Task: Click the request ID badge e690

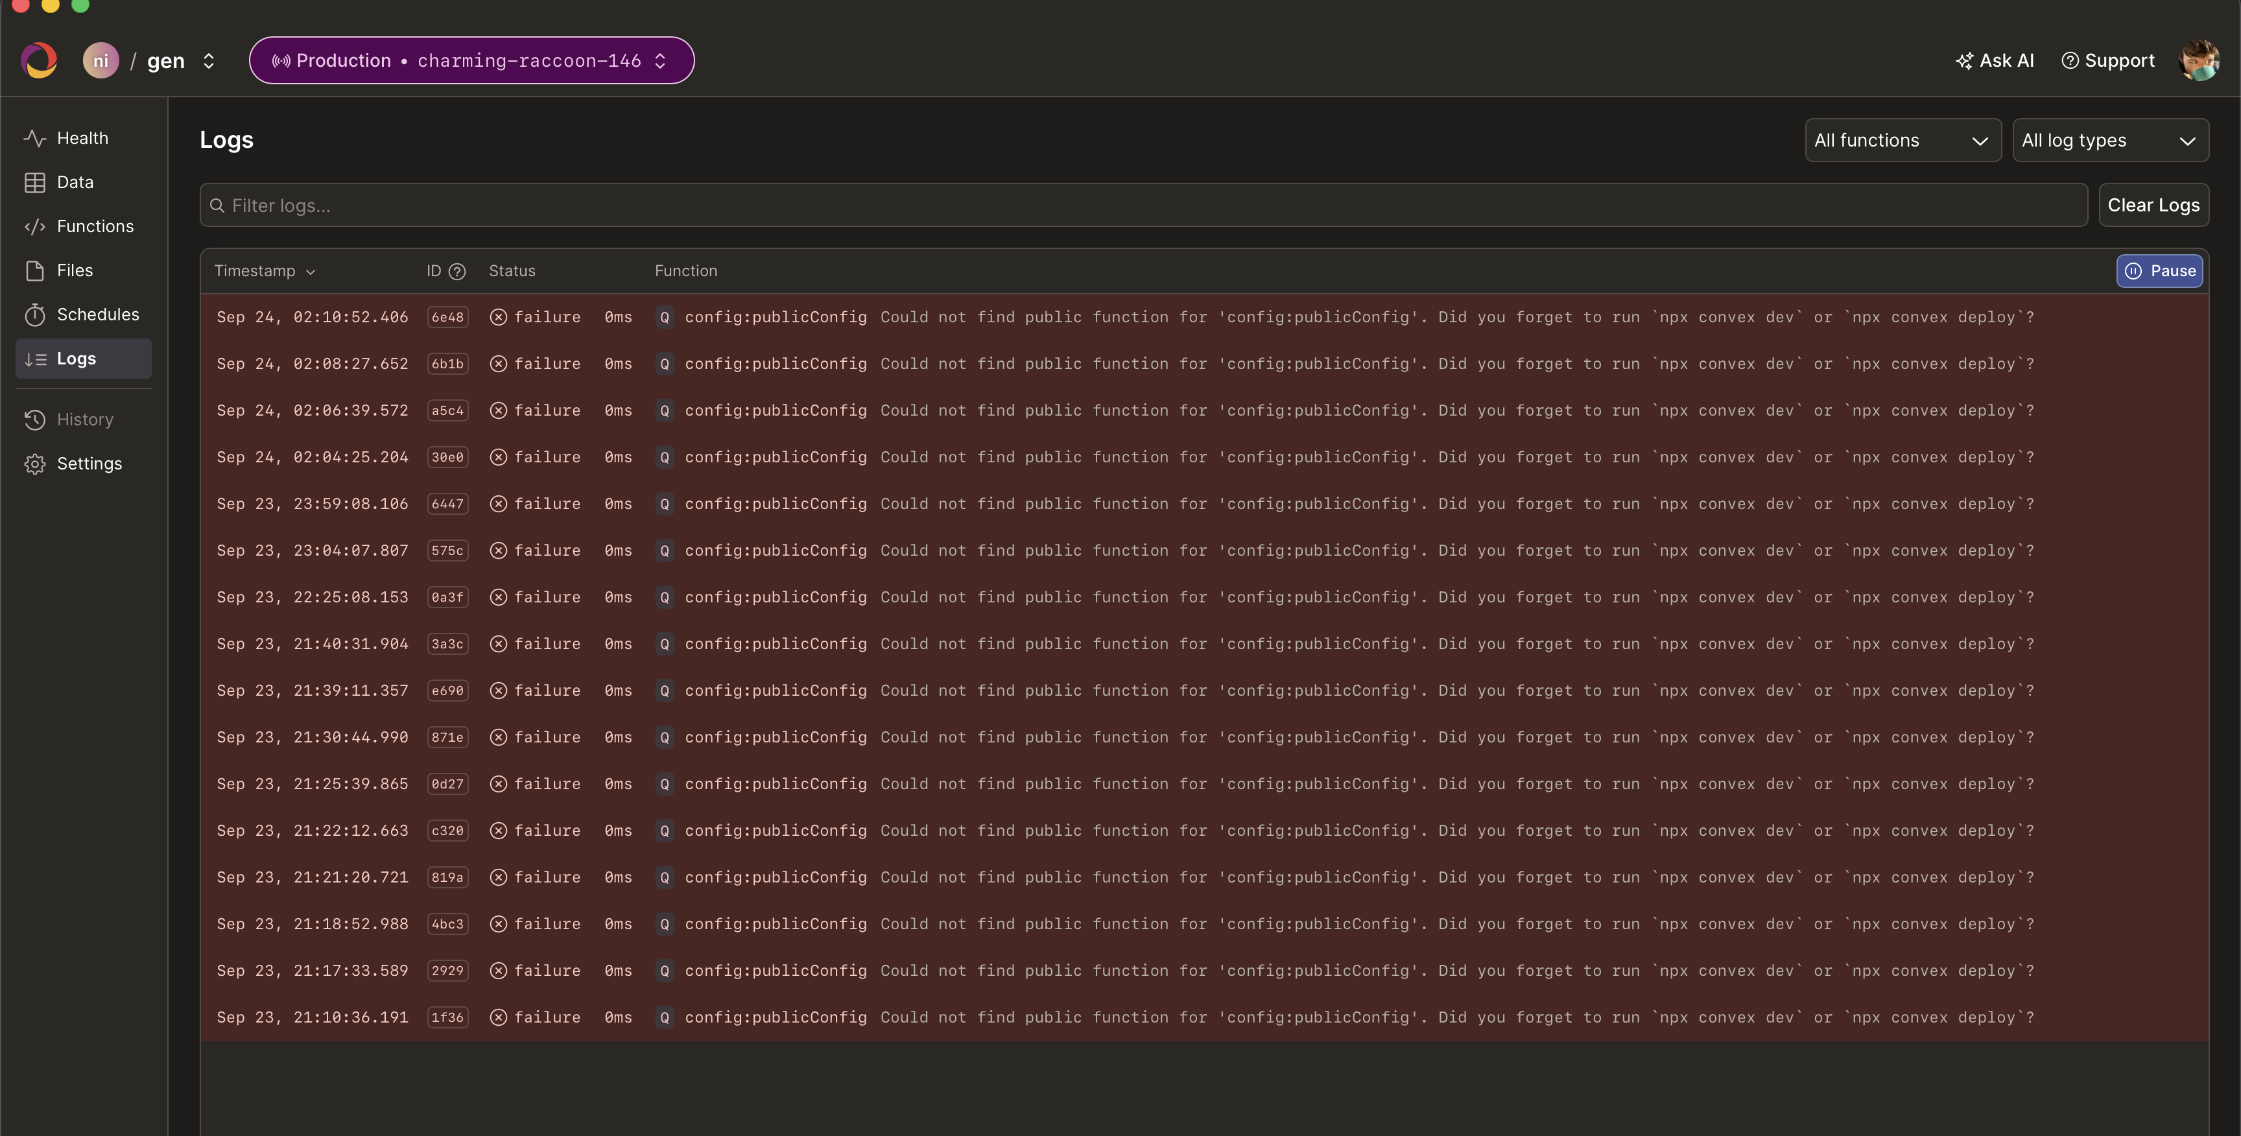Action: point(447,691)
